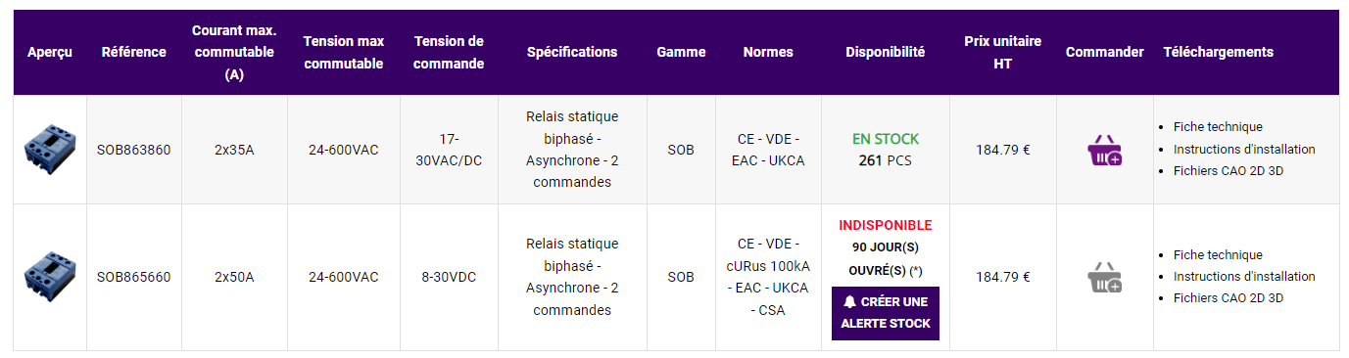1349x358 pixels.
Task: Click the grey basket icon for SOB865660
Action: (1104, 278)
